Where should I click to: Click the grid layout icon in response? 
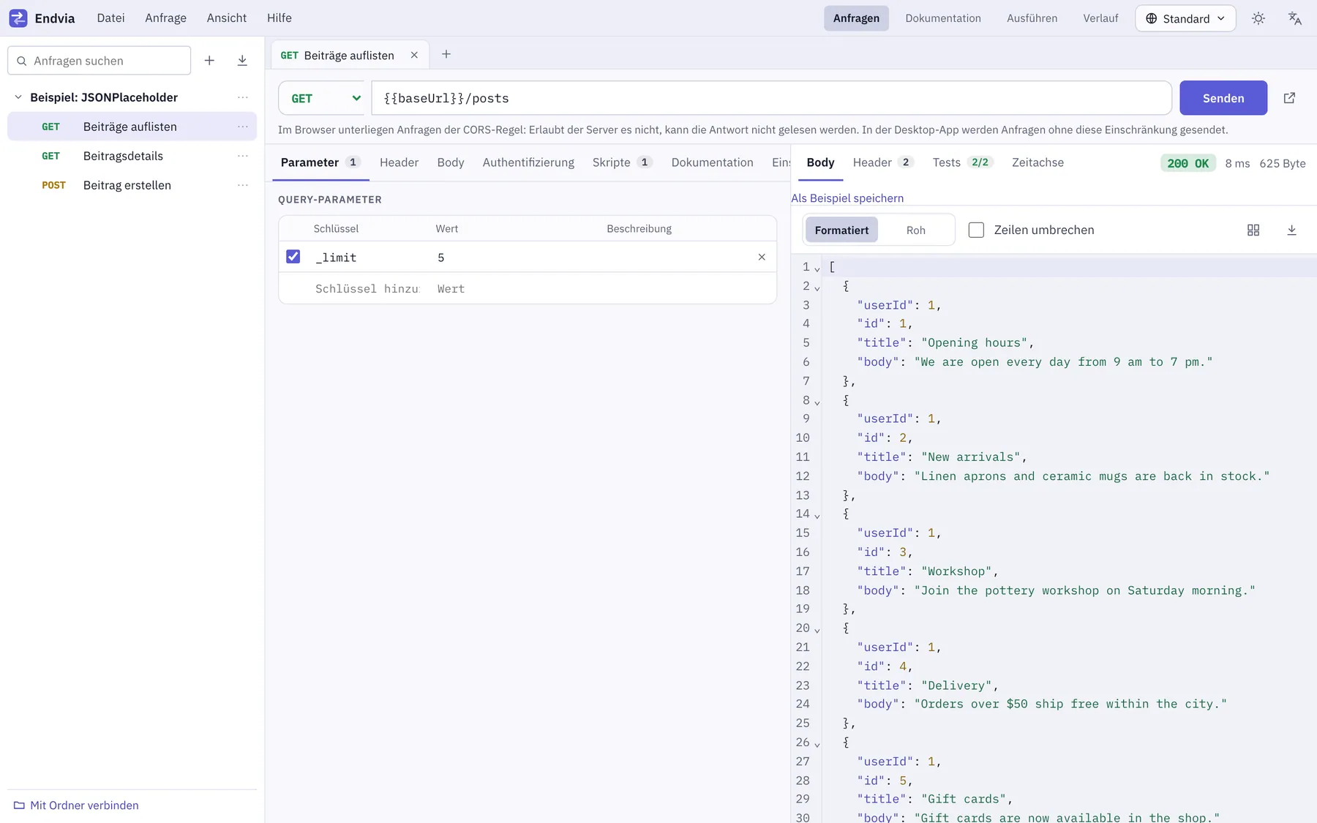[x=1253, y=230]
